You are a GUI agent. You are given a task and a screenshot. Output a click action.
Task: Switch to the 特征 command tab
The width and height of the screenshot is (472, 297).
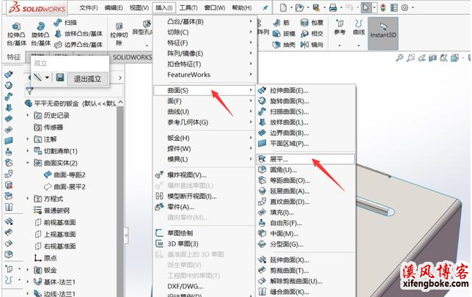click(14, 57)
